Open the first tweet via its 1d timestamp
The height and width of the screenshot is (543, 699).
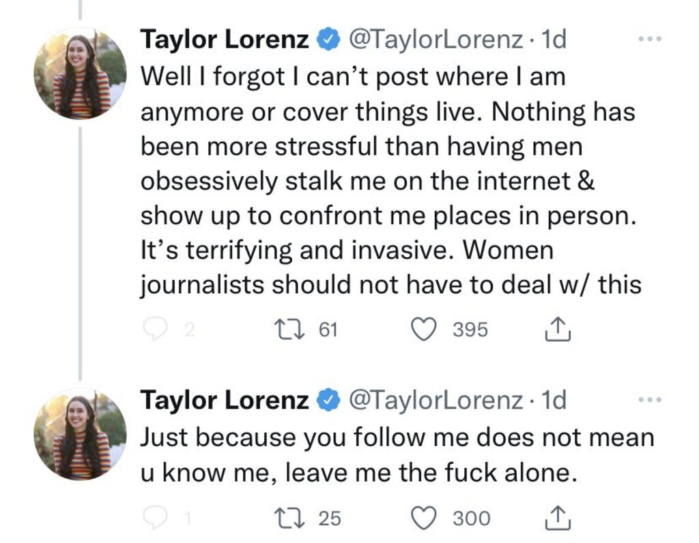click(553, 40)
